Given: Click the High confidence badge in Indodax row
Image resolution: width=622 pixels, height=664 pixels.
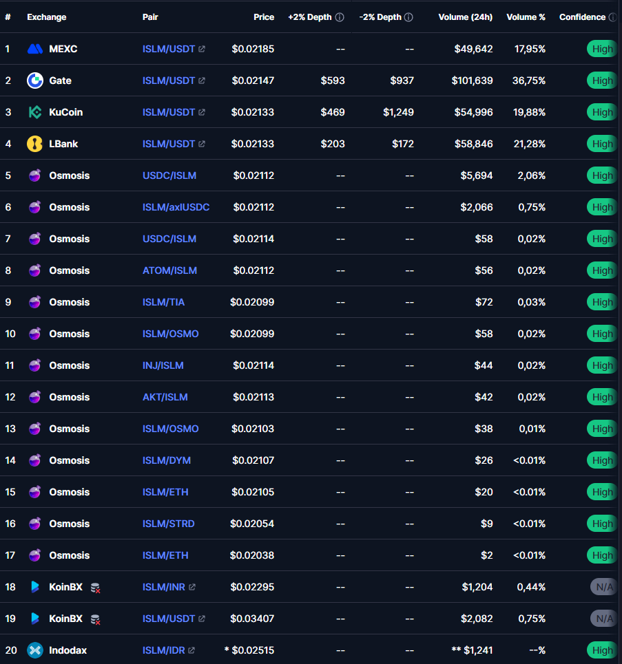Looking at the screenshot, I should 602,650.
